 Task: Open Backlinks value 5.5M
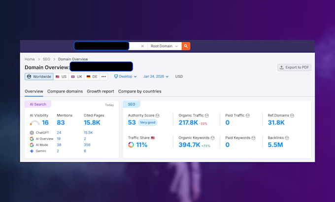[275, 145]
